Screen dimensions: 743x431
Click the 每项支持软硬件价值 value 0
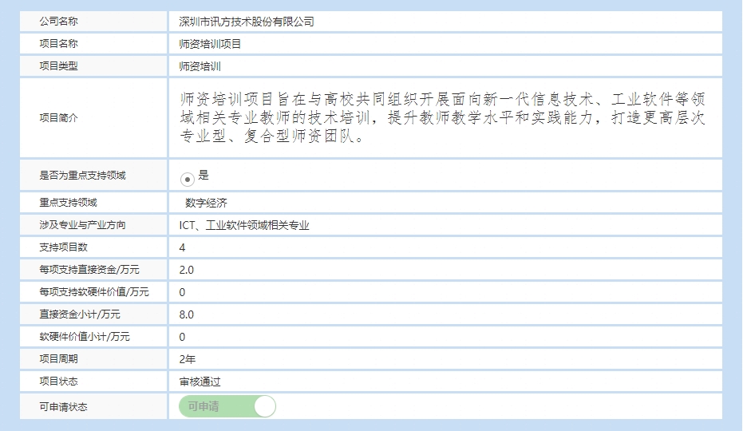click(x=182, y=292)
